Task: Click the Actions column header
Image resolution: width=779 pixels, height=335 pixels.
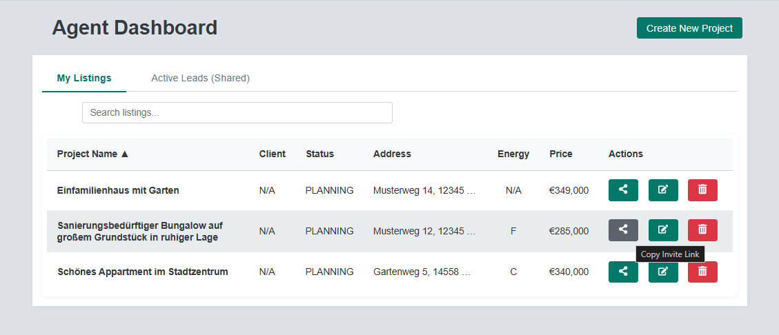Action: [x=626, y=154]
